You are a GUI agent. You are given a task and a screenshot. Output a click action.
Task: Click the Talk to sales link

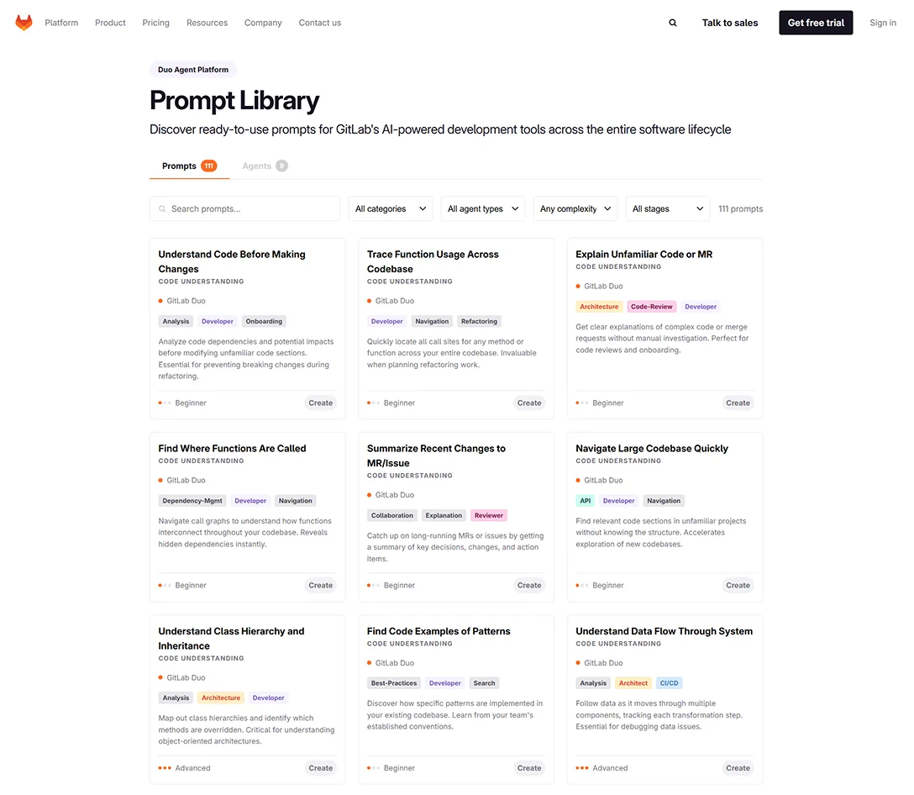[729, 23]
